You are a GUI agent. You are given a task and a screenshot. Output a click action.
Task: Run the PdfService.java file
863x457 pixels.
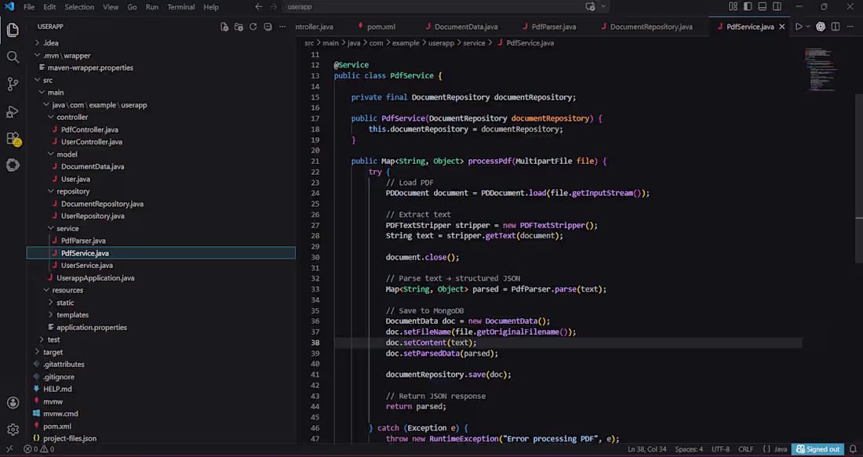797,26
